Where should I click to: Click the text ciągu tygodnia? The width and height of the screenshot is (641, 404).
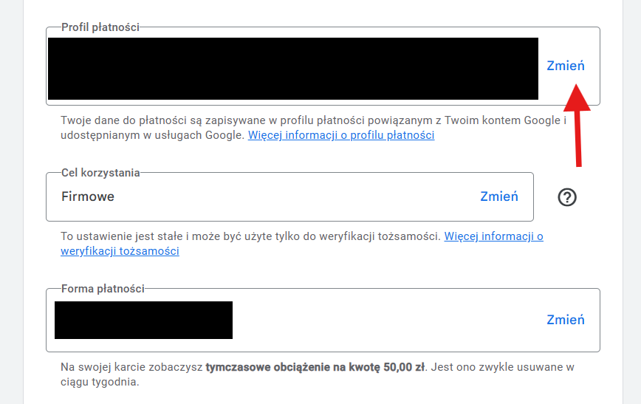pos(100,382)
